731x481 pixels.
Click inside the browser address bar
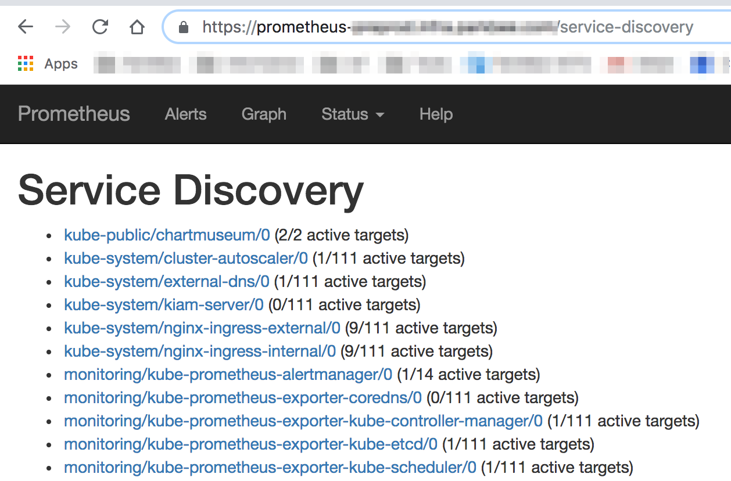(x=407, y=27)
